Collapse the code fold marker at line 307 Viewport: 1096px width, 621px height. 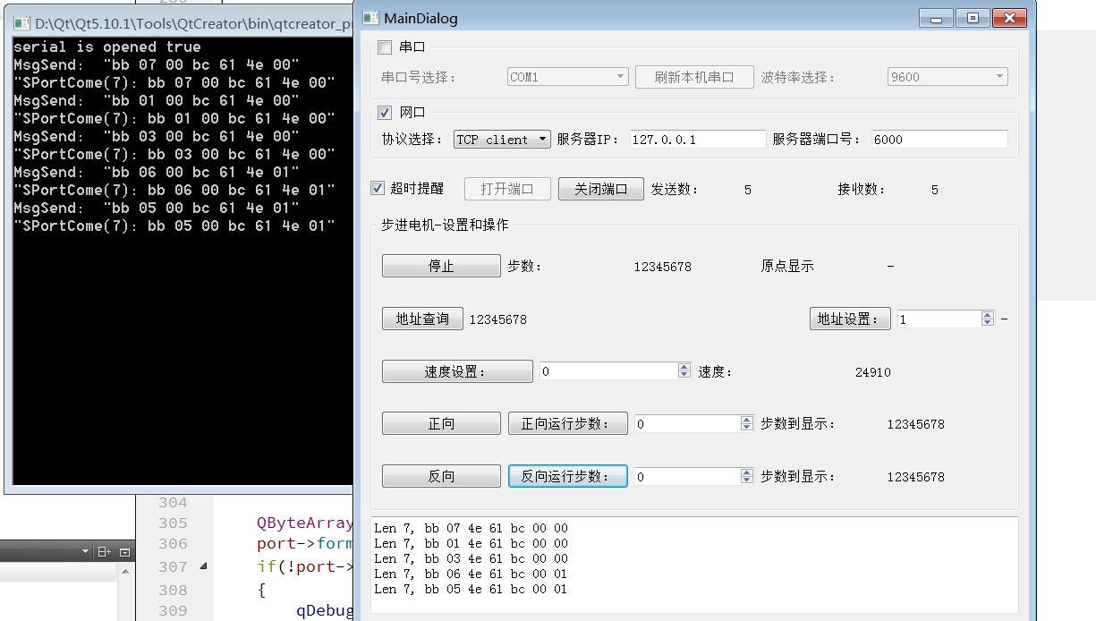(203, 566)
